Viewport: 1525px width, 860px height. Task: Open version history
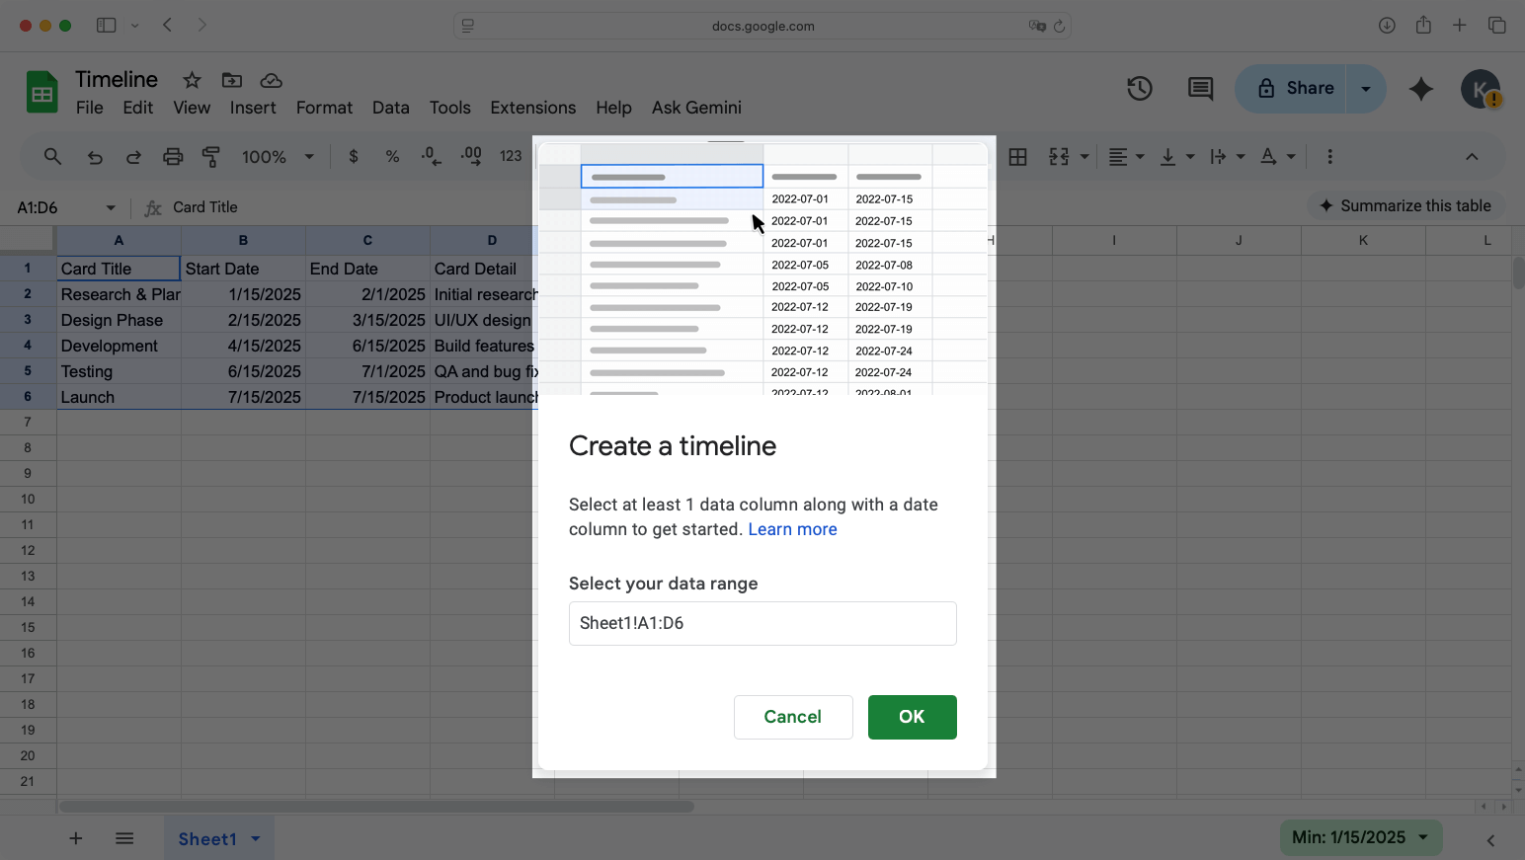(x=1139, y=89)
